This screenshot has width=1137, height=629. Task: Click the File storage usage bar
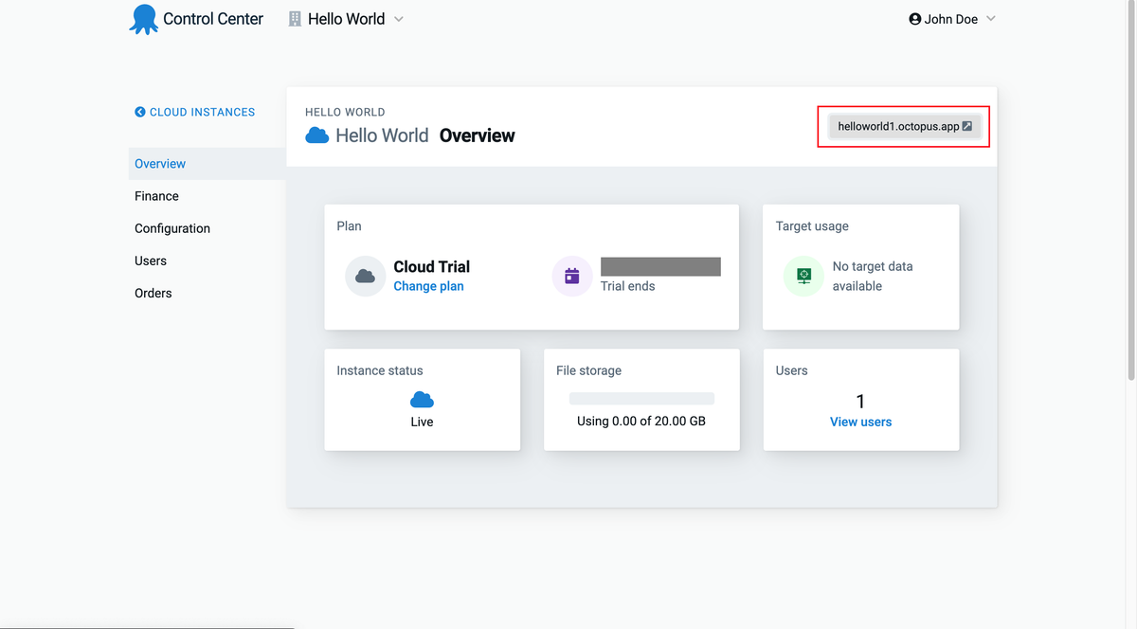(641, 399)
